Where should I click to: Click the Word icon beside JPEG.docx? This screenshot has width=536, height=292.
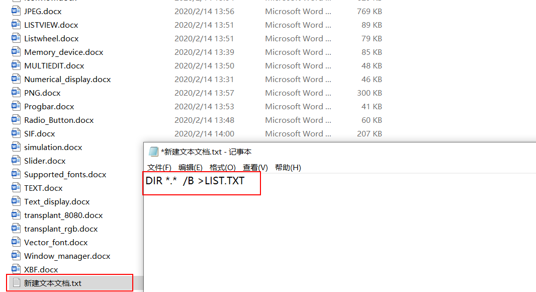coord(16,11)
